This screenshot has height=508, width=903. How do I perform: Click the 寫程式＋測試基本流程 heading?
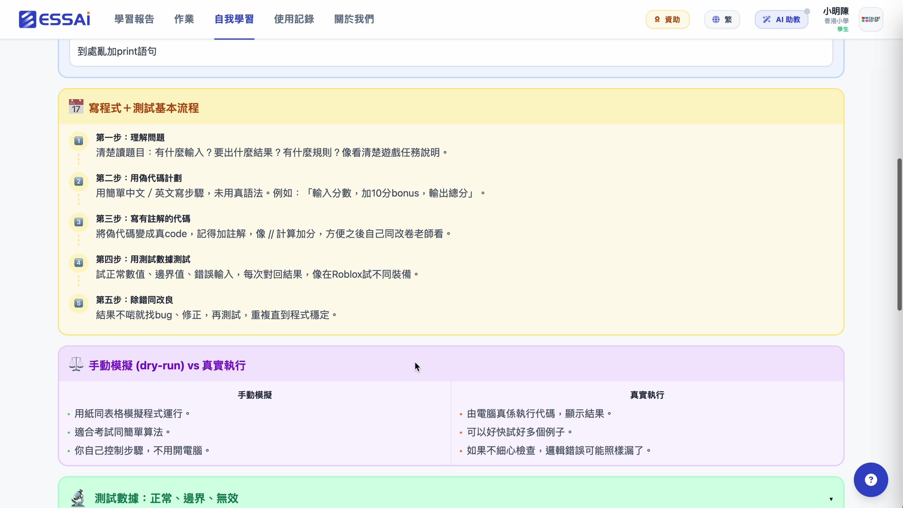(x=143, y=108)
